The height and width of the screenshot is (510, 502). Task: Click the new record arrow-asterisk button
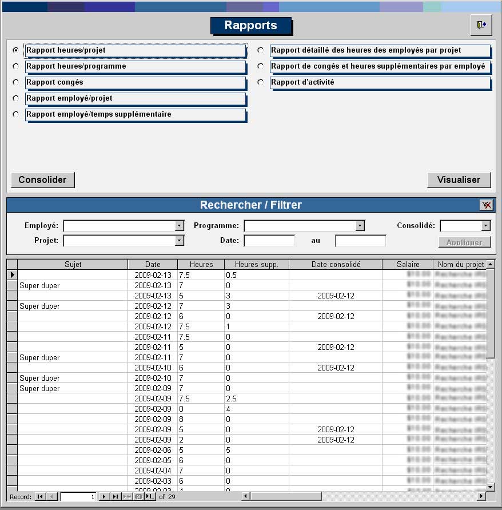(127, 497)
